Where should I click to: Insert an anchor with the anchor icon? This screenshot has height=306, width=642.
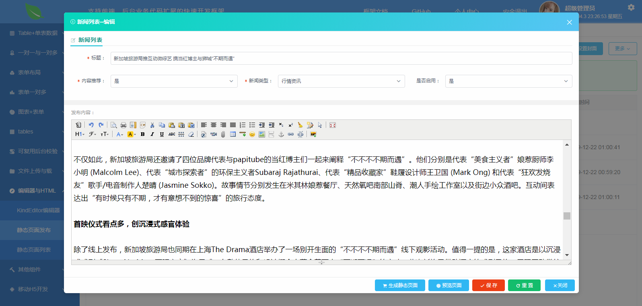281,134
